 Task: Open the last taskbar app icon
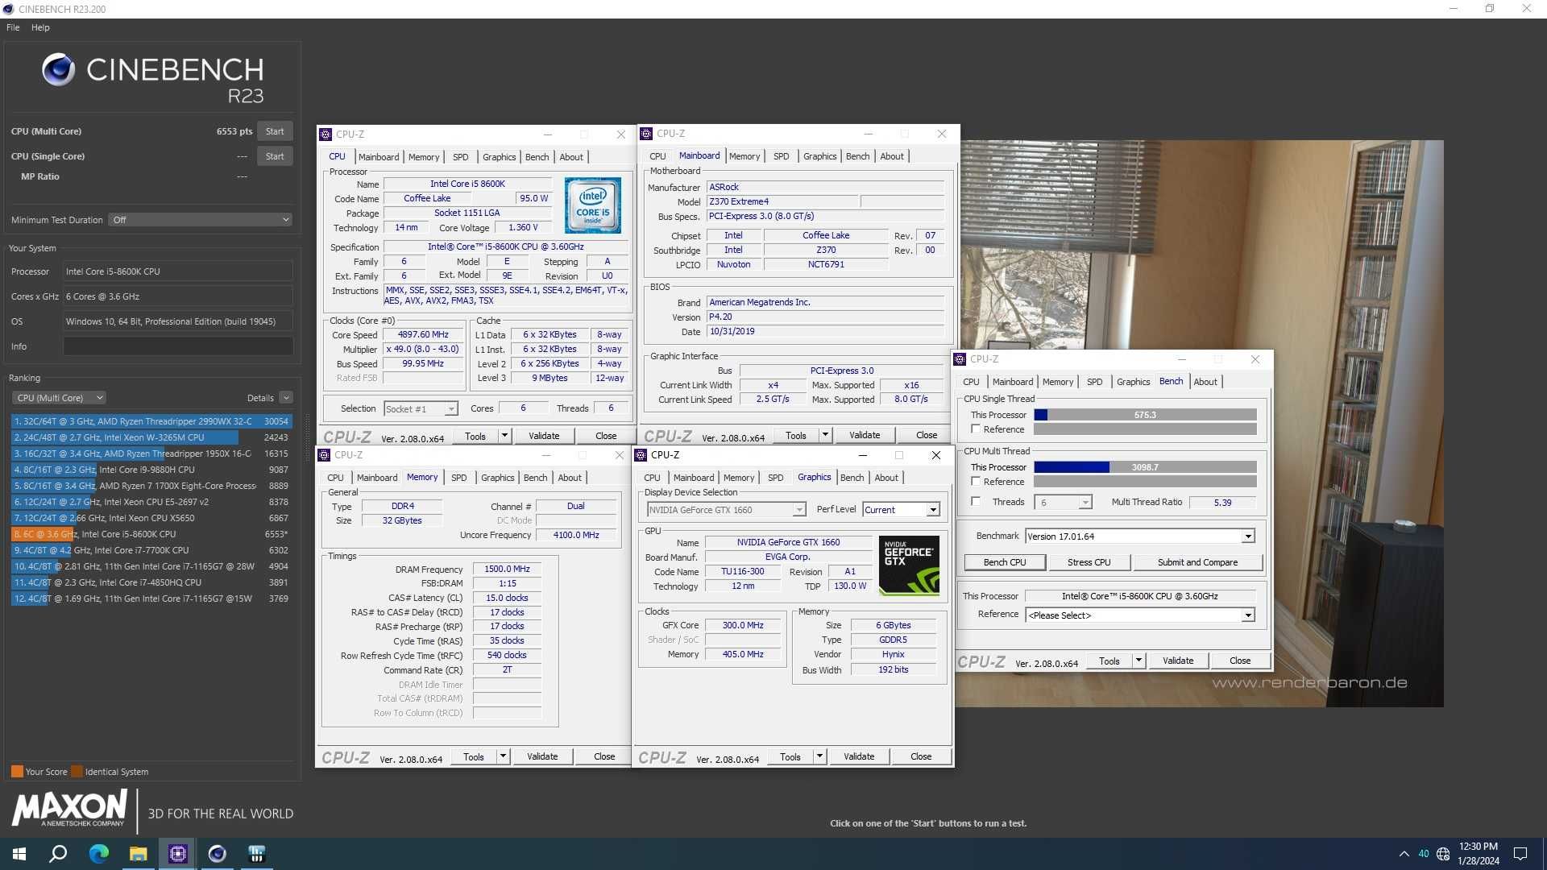click(x=256, y=854)
